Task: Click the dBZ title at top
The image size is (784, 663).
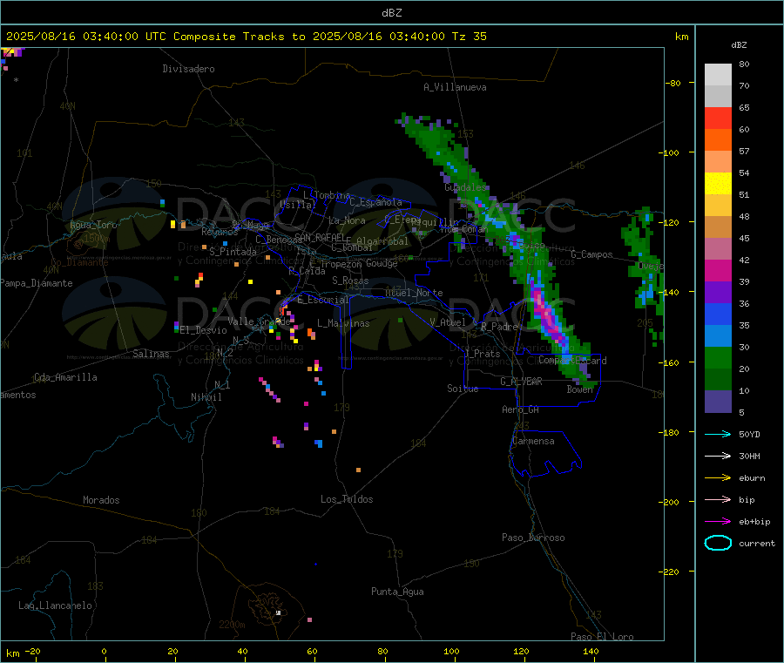Action: tap(391, 13)
